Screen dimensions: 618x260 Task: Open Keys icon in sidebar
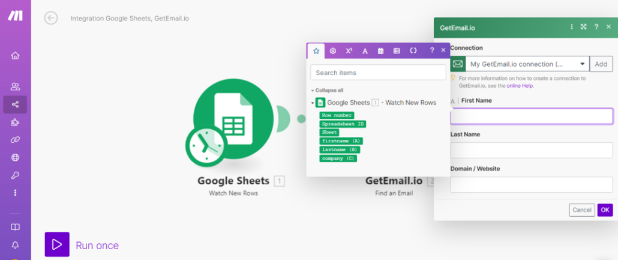point(15,175)
